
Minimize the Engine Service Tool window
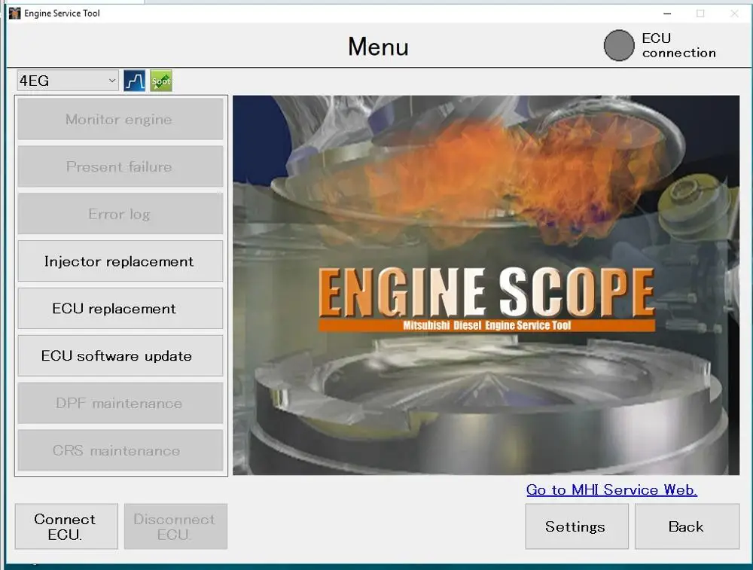[667, 14]
